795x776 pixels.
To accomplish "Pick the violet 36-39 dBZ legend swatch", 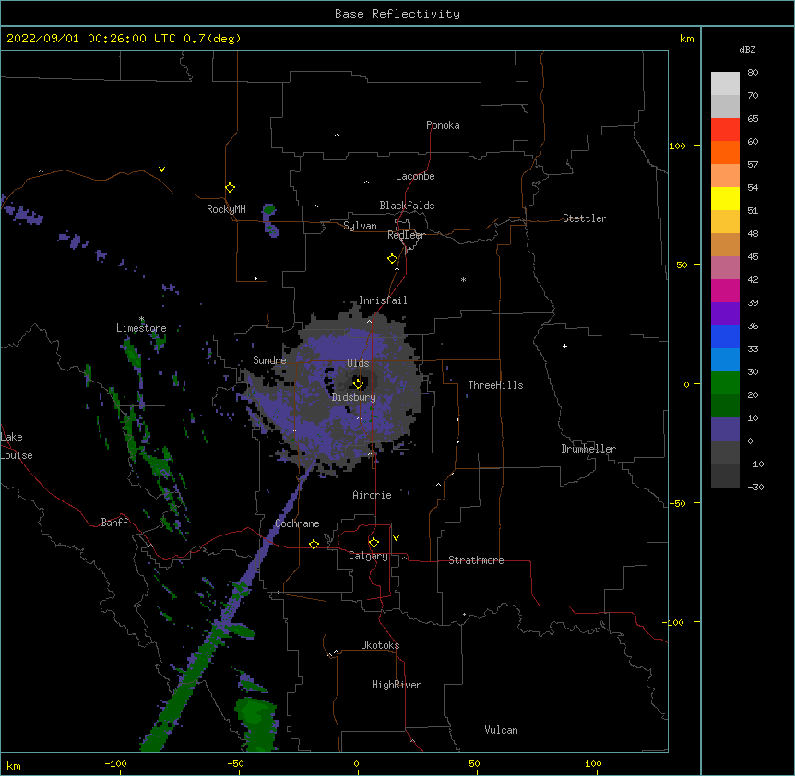I will (725, 314).
